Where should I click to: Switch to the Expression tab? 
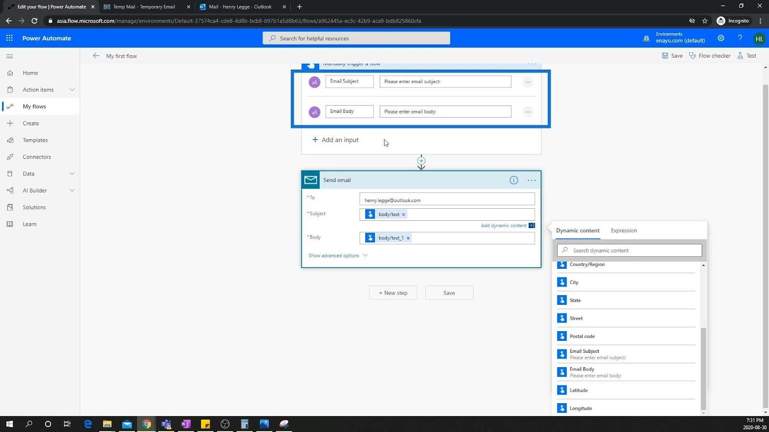pyautogui.click(x=623, y=230)
